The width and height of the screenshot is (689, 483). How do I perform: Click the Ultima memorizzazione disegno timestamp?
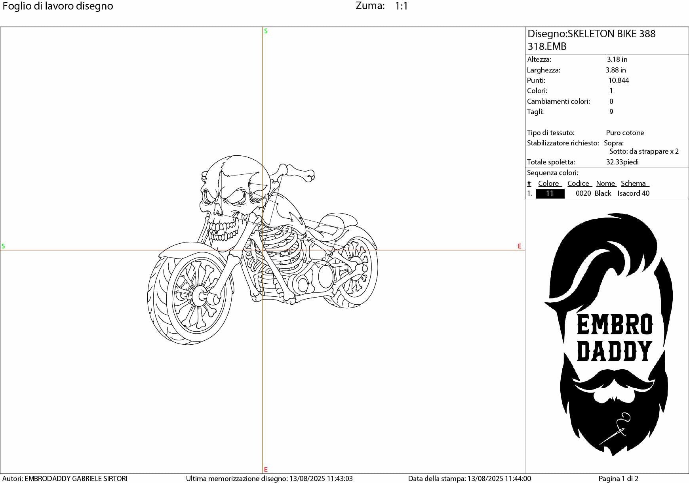[270, 478]
